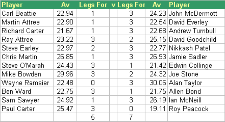225x122 pixels.
Task: Click the Edwin Collinge name cell
Action: [x=196, y=65]
